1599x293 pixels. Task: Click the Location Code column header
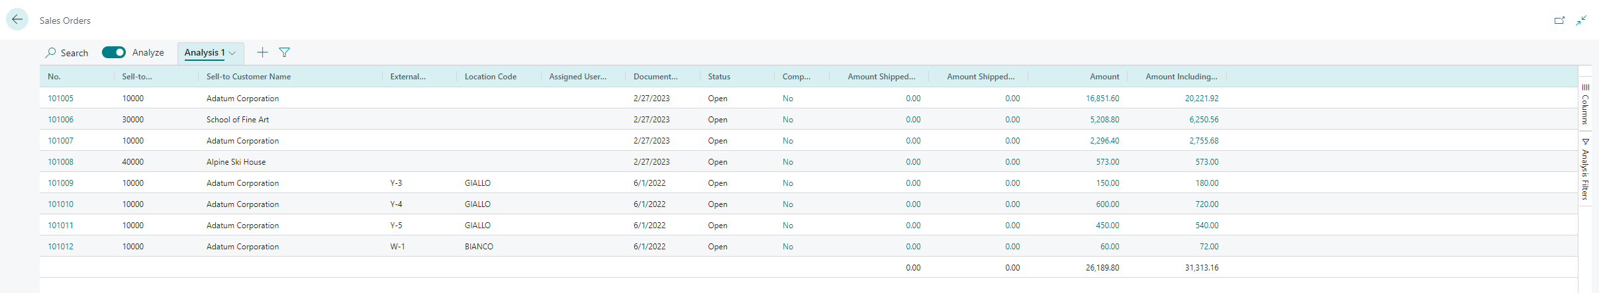pos(490,77)
